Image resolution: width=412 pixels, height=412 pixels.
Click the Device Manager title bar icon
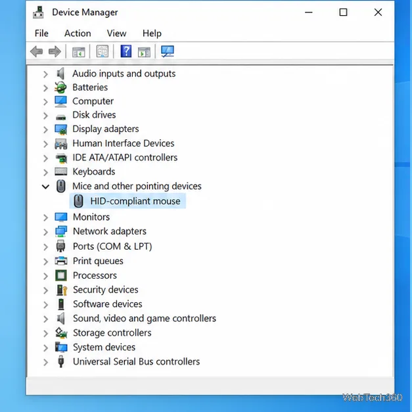(x=38, y=12)
